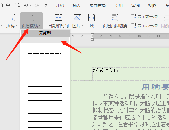Click header text 办公软件应用
This screenshot has width=169, height=130.
pos(104,71)
